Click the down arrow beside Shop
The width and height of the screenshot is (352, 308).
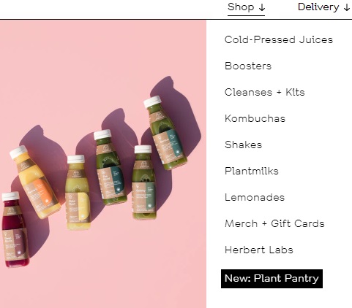262,8
